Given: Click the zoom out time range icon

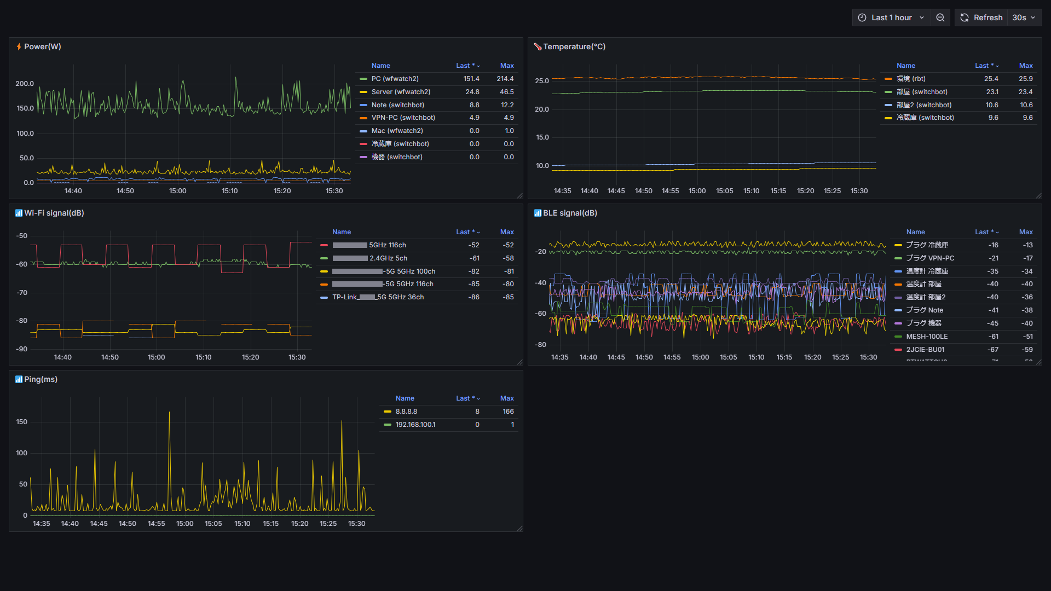Looking at the screenshot, I should (940, 18).
